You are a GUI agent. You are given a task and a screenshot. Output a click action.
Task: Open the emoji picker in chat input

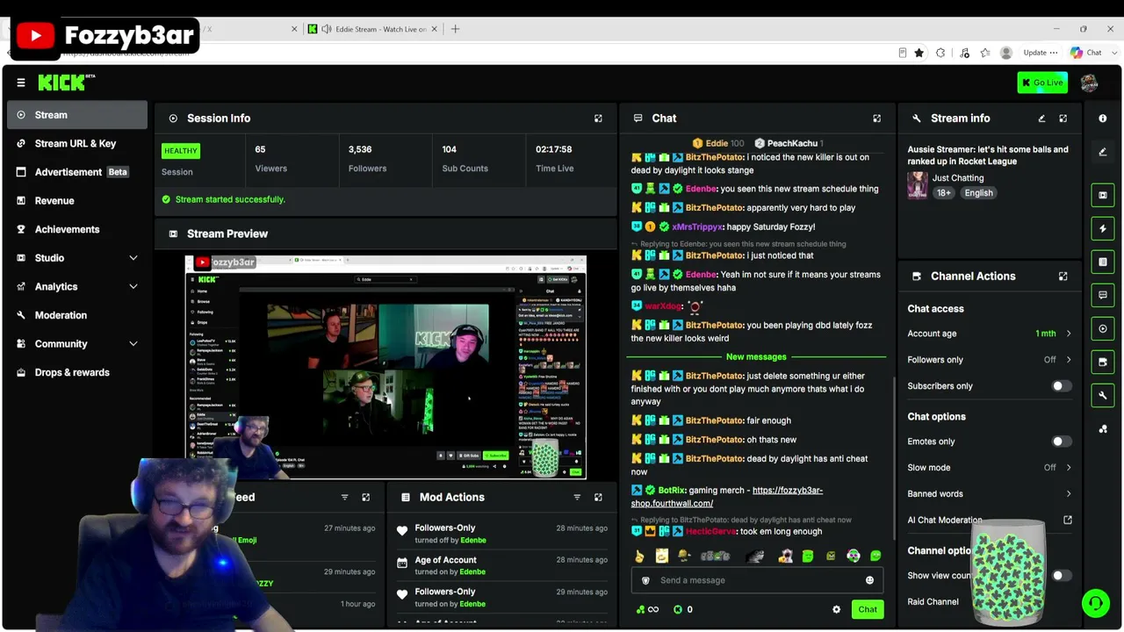[869, 580]
